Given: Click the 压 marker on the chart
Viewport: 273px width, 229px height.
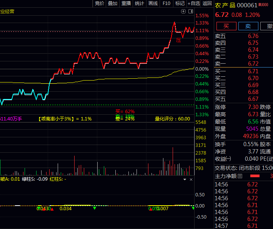Looking at the screenshot, I should point(178,40).
